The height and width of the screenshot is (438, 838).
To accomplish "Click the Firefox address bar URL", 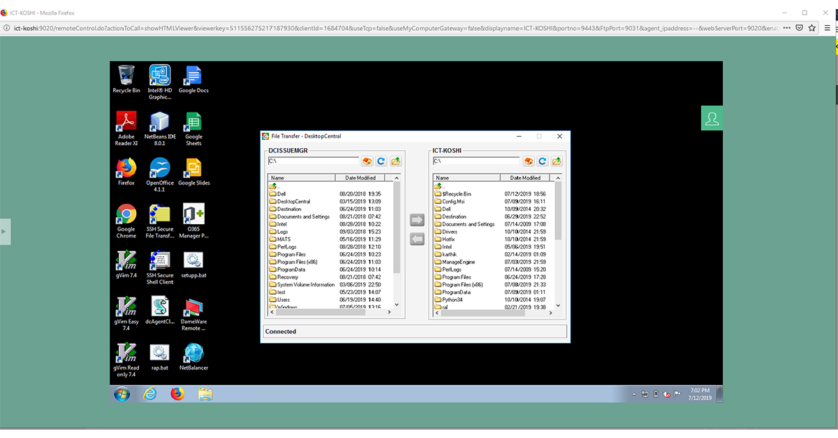I will click(x=397, y=28).
